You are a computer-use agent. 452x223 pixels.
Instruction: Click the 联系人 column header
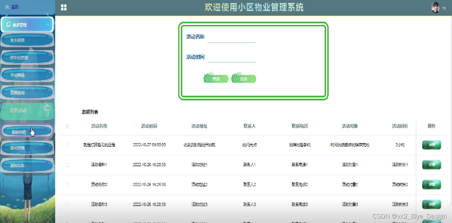click(x=249, y=126)
